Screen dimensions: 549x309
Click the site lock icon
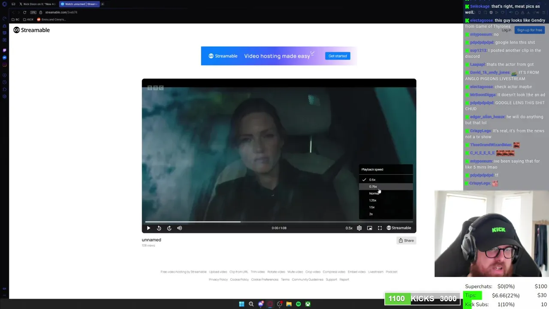pyautogui.click(x=41, y=12)
